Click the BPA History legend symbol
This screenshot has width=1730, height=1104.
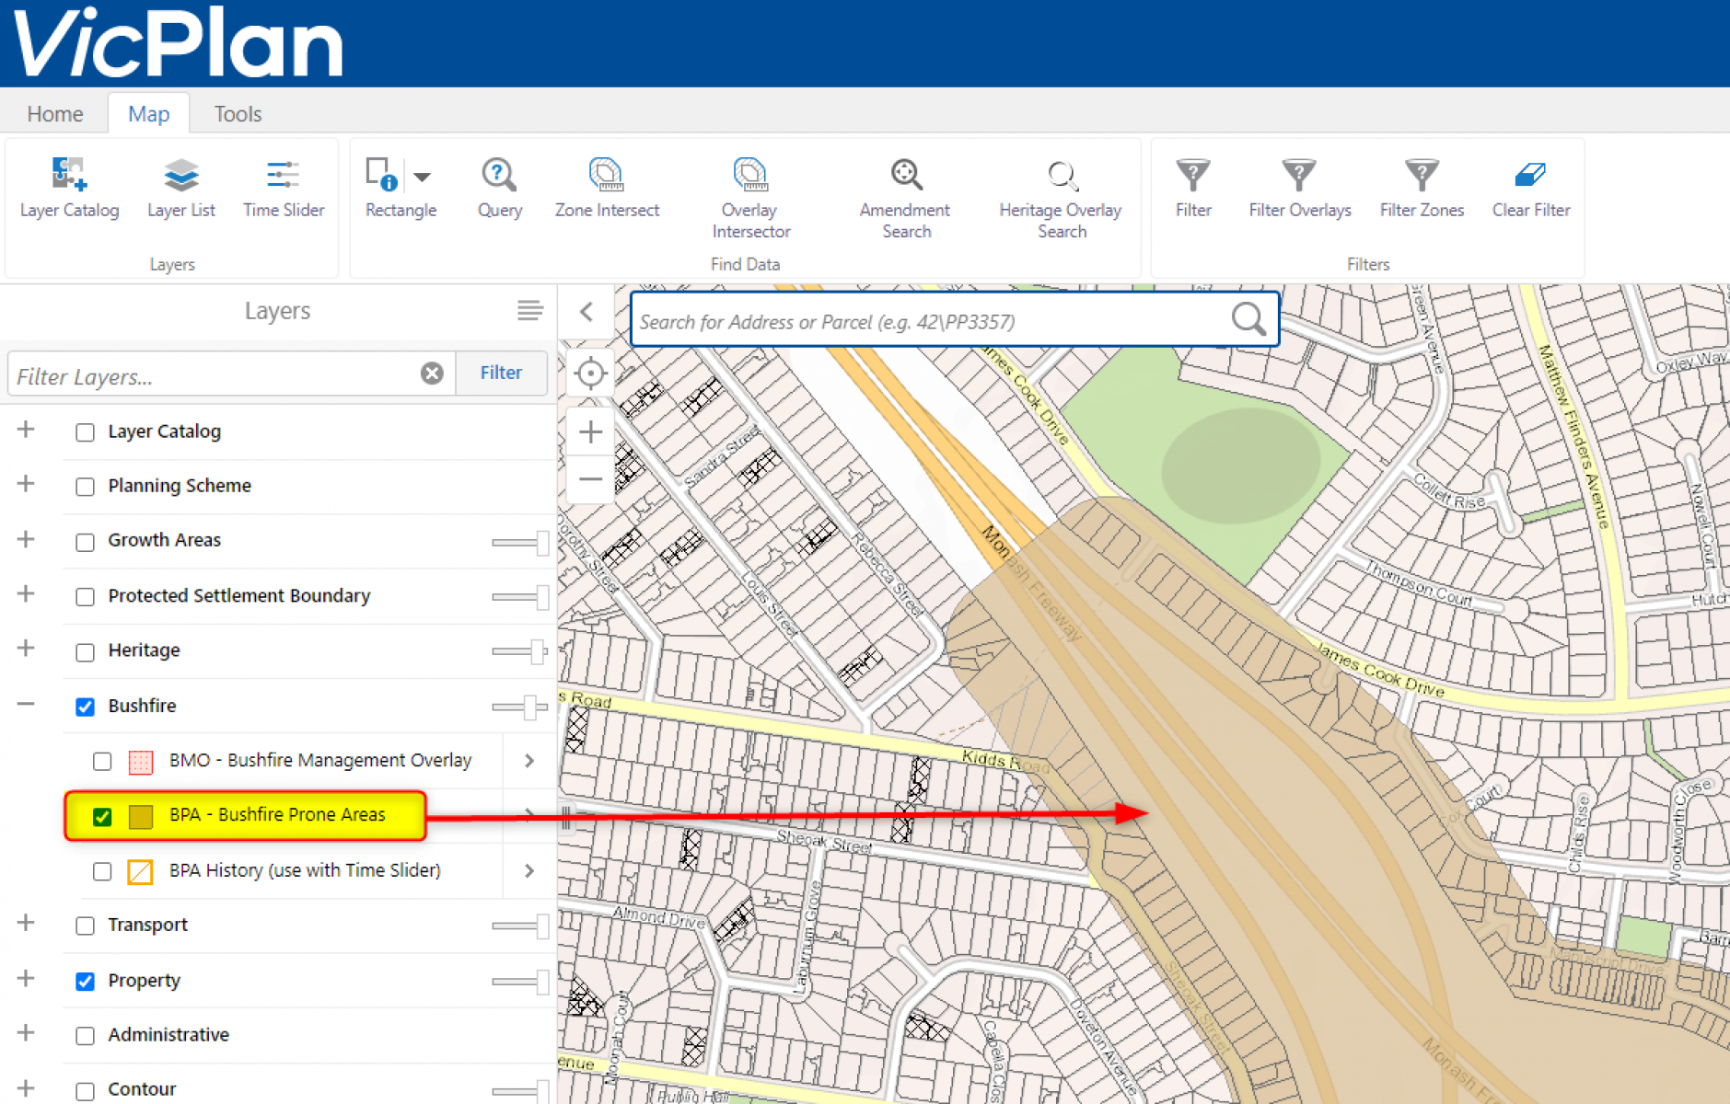140,871
